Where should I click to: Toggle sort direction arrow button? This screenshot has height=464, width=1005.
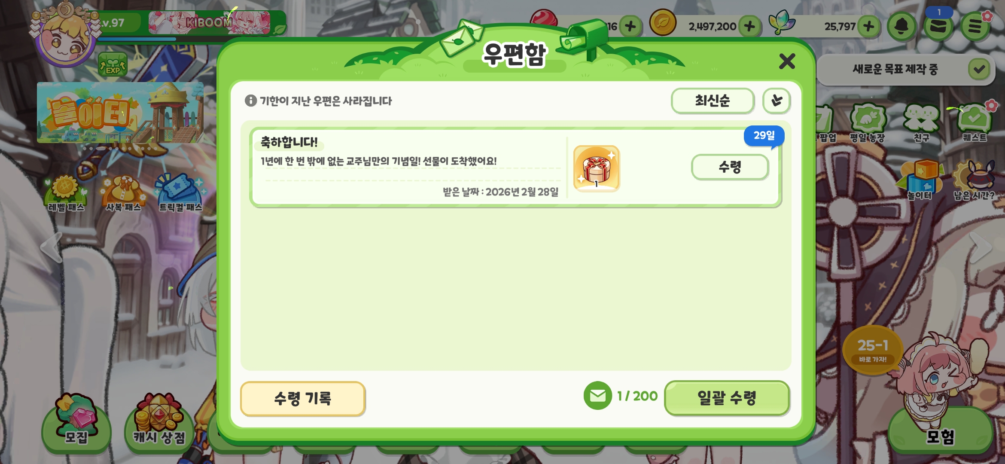777,101
